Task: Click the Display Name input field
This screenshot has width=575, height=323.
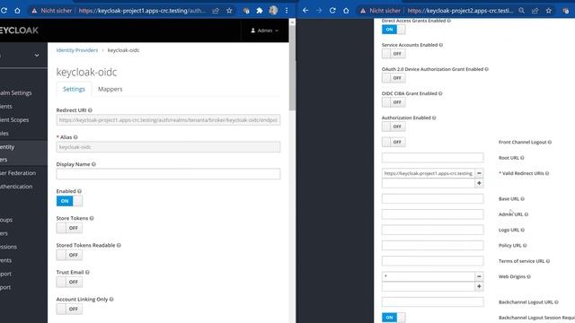Action: [168, 174]
